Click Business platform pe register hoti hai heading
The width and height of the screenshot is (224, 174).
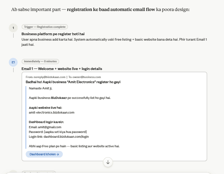(53, 34)
